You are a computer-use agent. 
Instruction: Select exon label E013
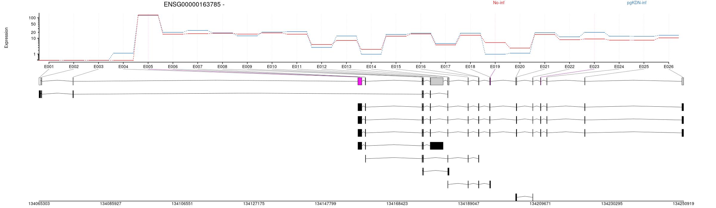click(x=346, y=67)
